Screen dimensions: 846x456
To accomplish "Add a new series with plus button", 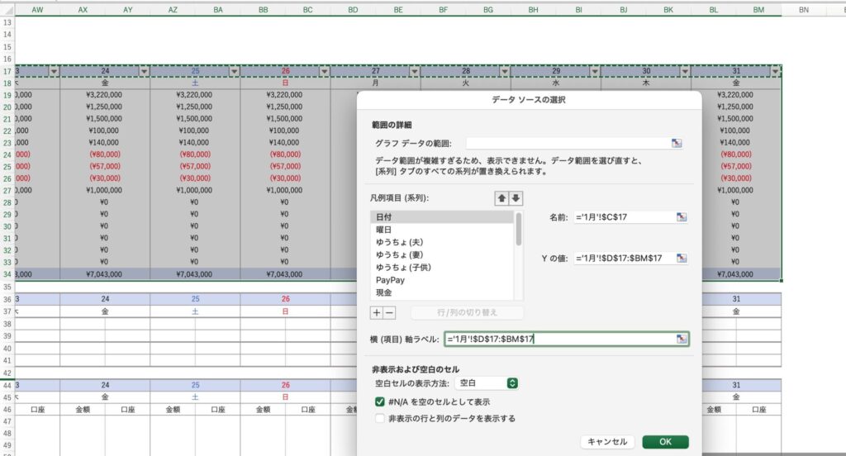I will [x=377, y=313].
